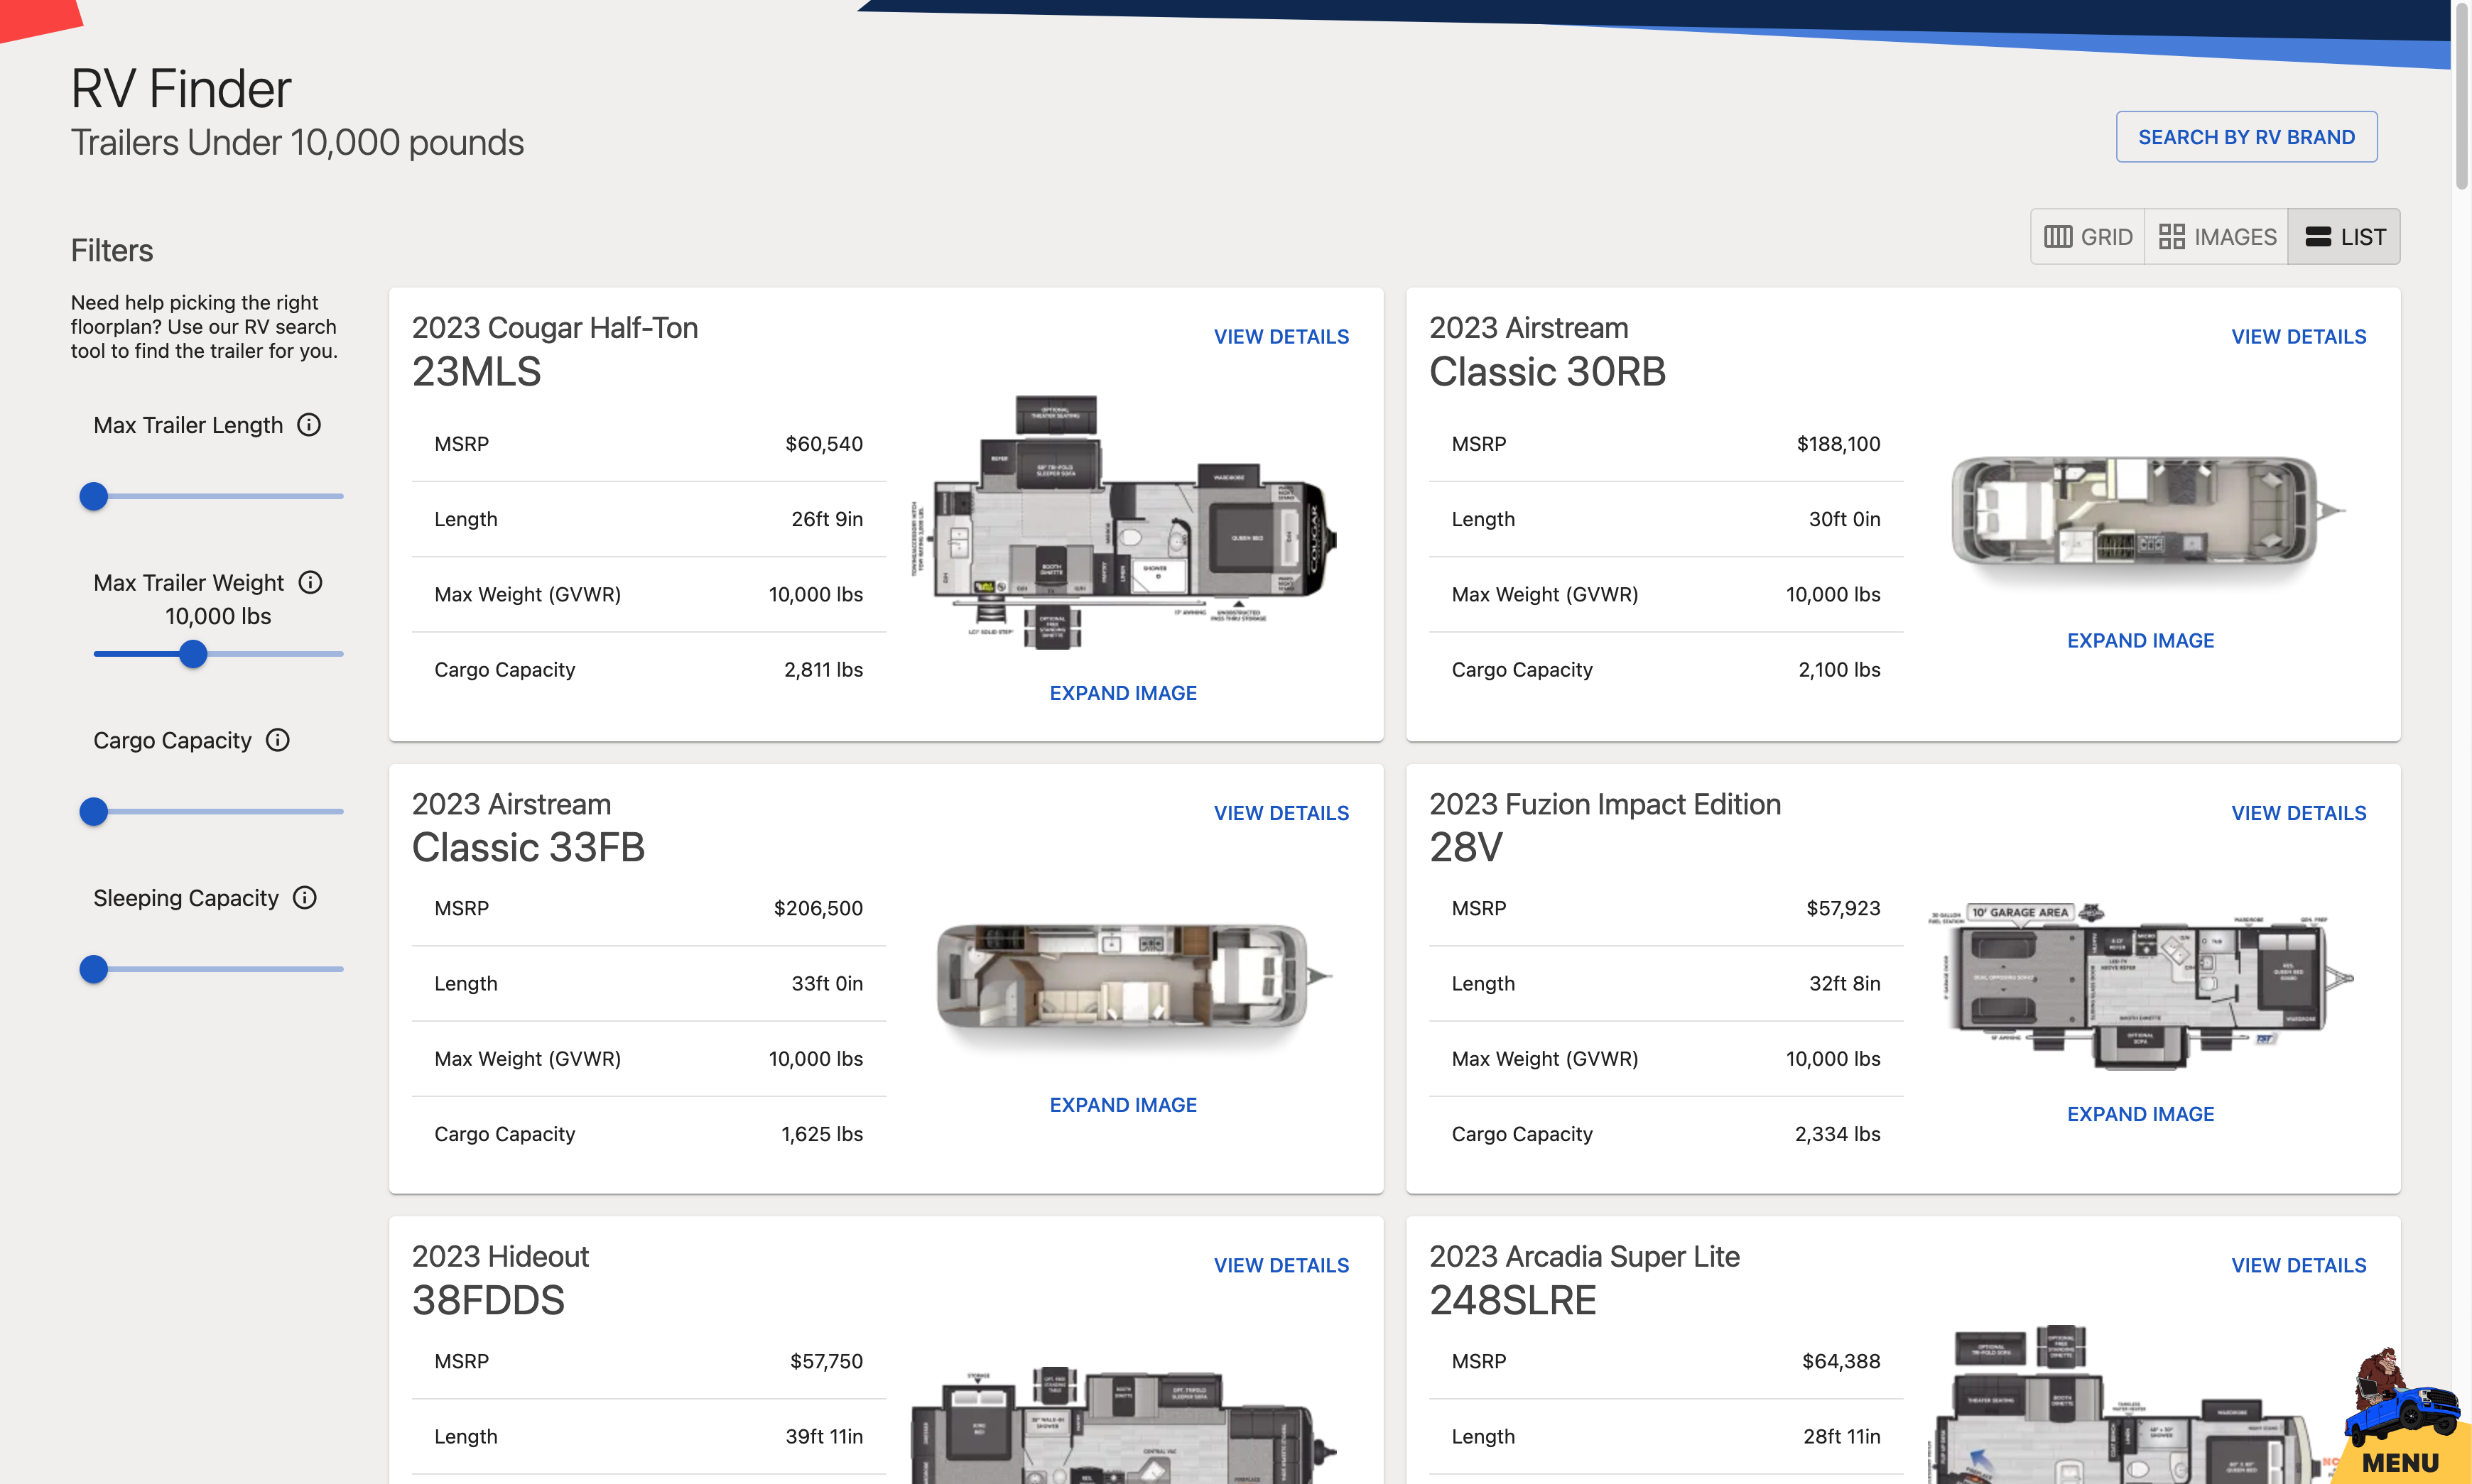Click the Sleeping Capacity slider handle

click(94, 969)
